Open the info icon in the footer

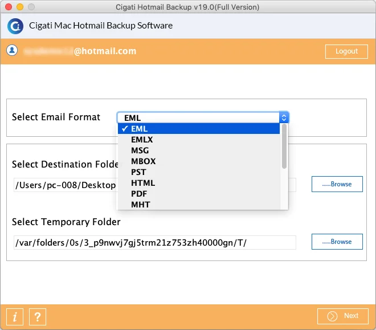[15, 317]
